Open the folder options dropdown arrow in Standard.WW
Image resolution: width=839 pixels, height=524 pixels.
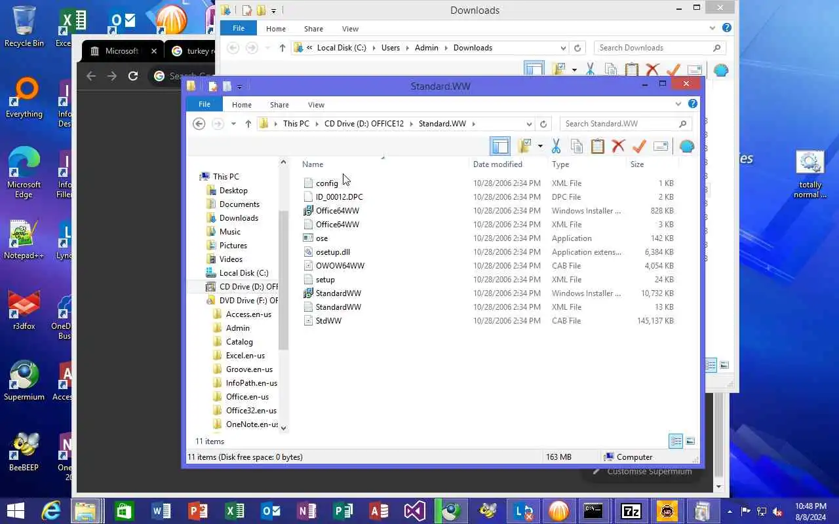point(540,146)
